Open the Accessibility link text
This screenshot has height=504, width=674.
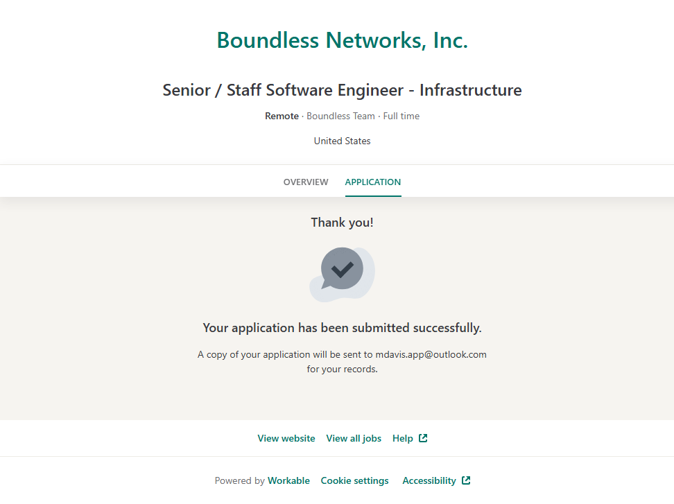point(429,480)
